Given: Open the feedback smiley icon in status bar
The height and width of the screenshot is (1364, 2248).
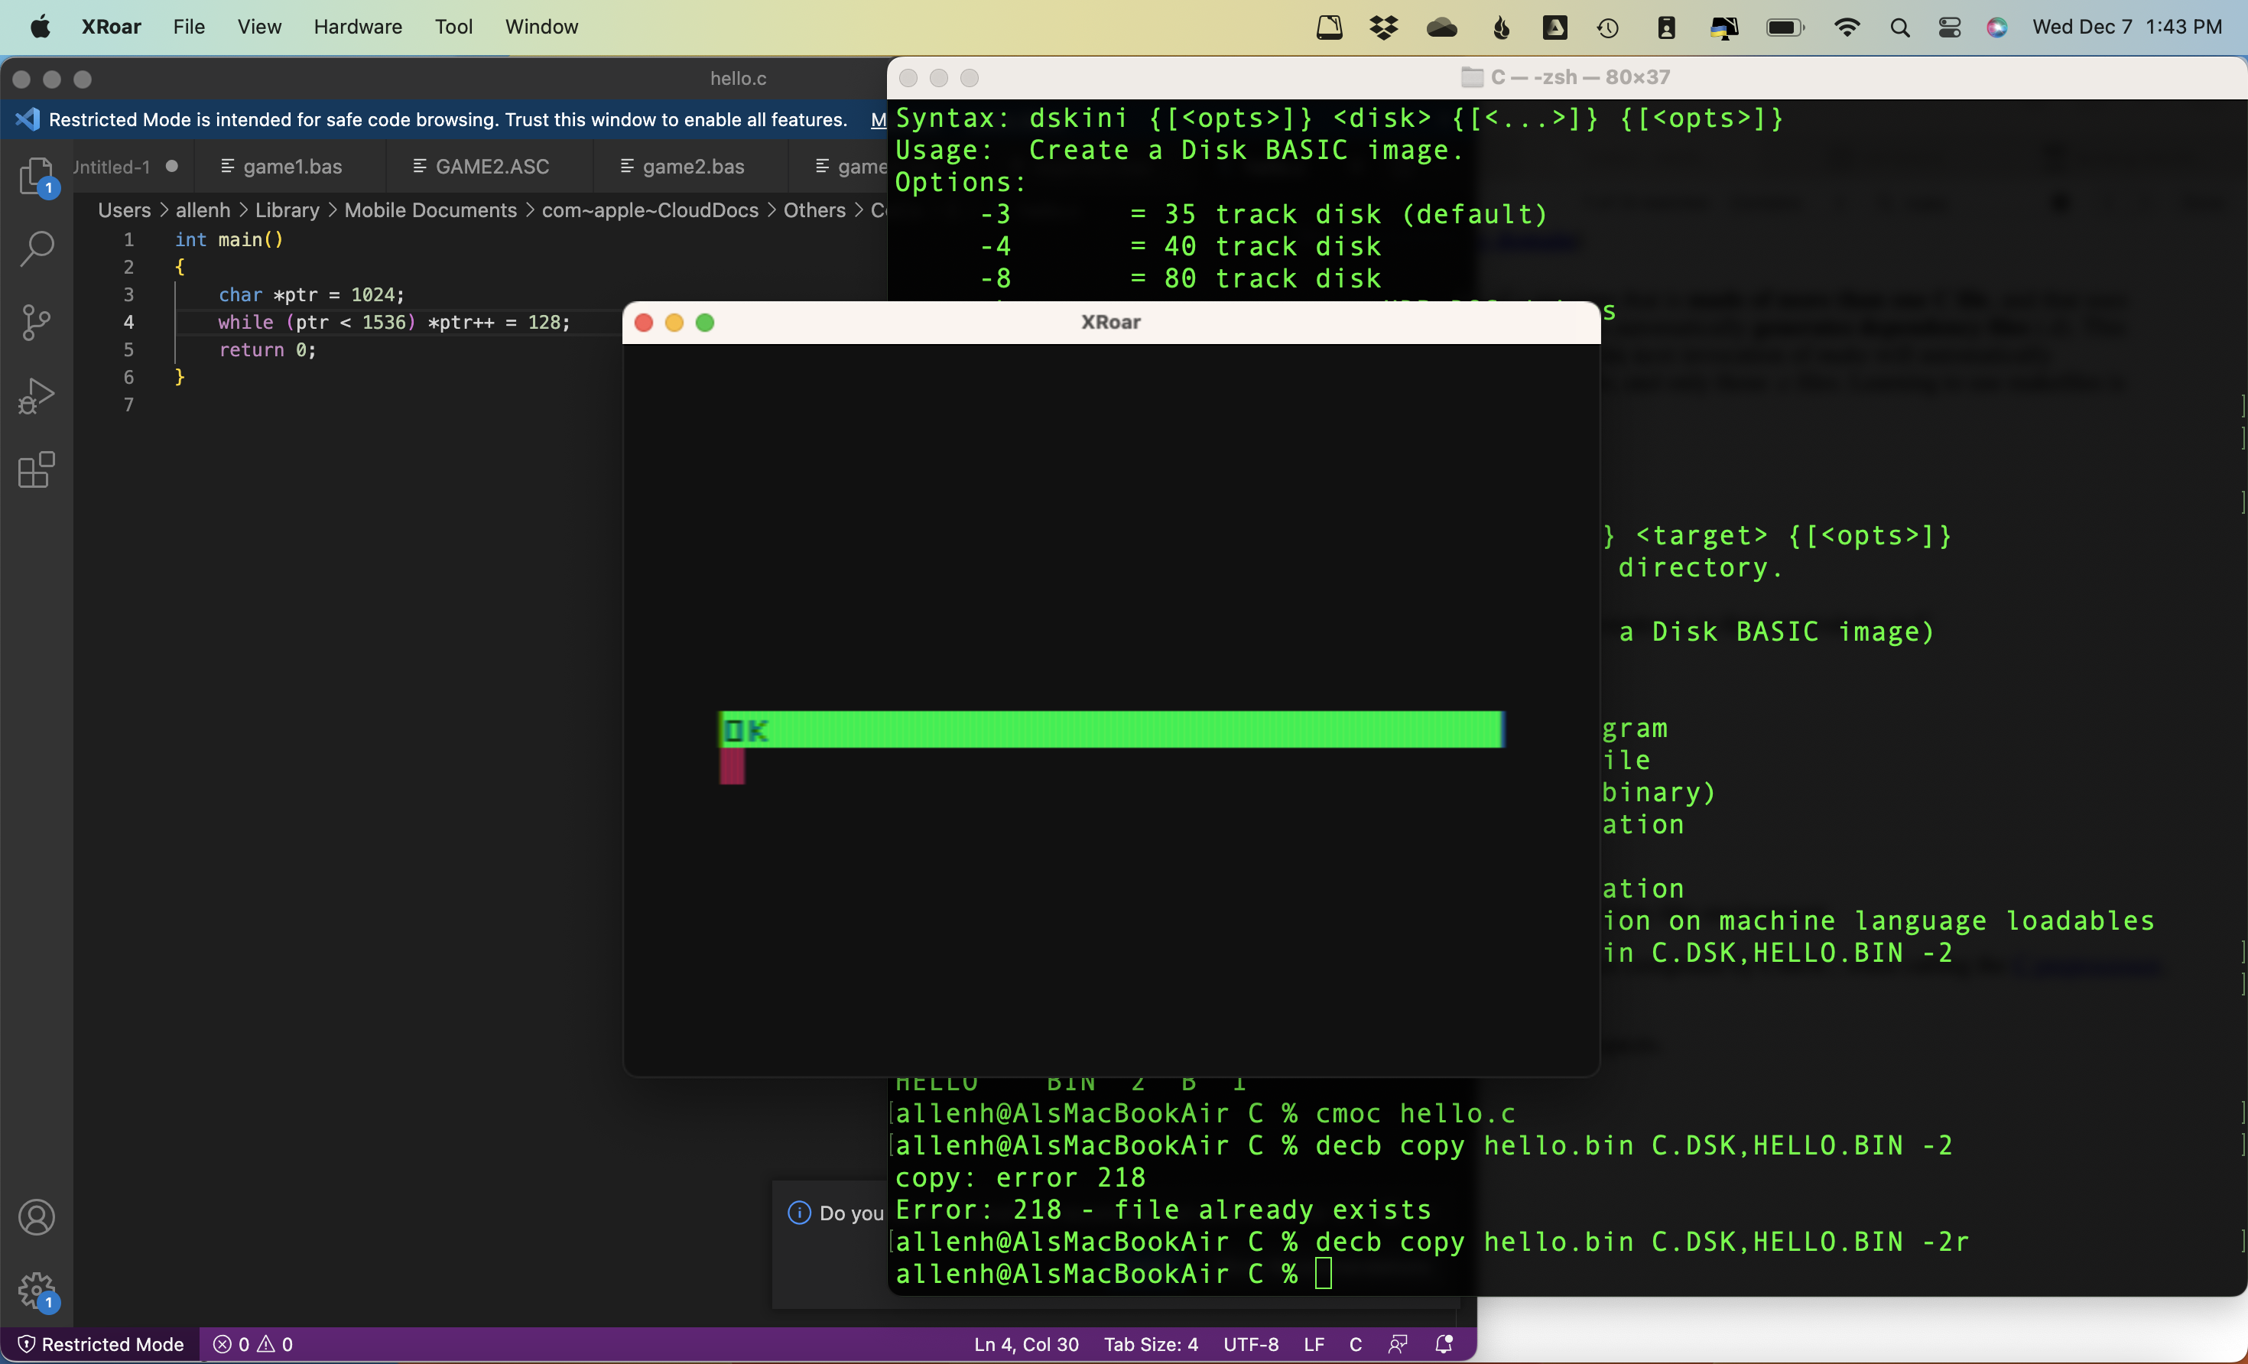Looking at the screenshot, I should point(1398,1344).
